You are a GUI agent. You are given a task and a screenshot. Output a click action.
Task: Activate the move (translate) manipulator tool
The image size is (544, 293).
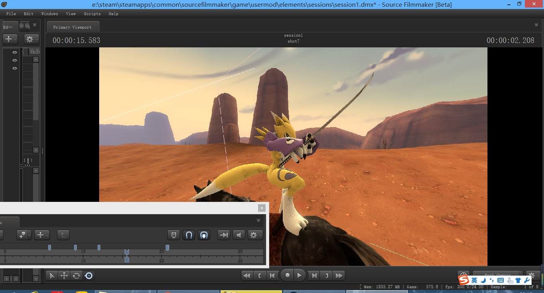pos(64,275)
